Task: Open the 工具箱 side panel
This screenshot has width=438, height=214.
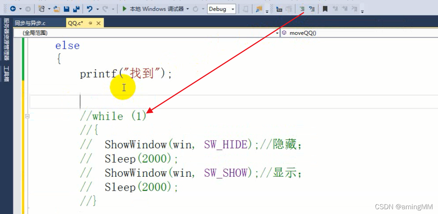Action: (x=6, y=74)
